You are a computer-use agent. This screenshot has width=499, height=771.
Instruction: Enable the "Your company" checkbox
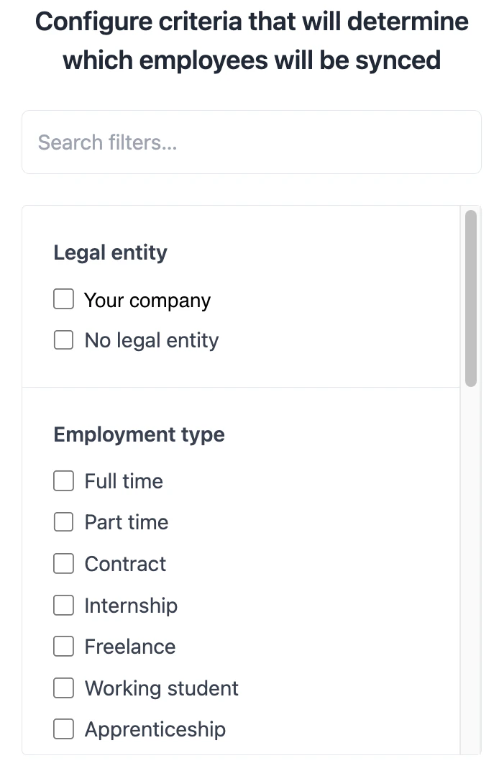point(63,298)
